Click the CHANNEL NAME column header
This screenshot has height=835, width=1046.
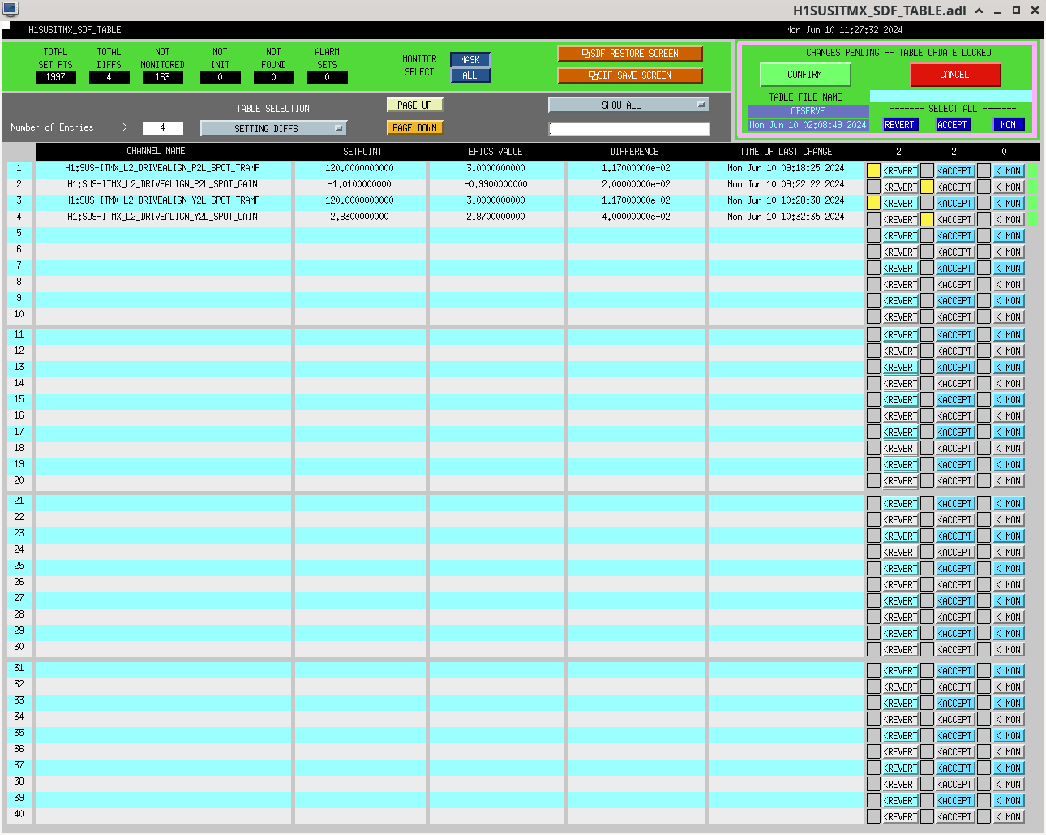(156, 151)
